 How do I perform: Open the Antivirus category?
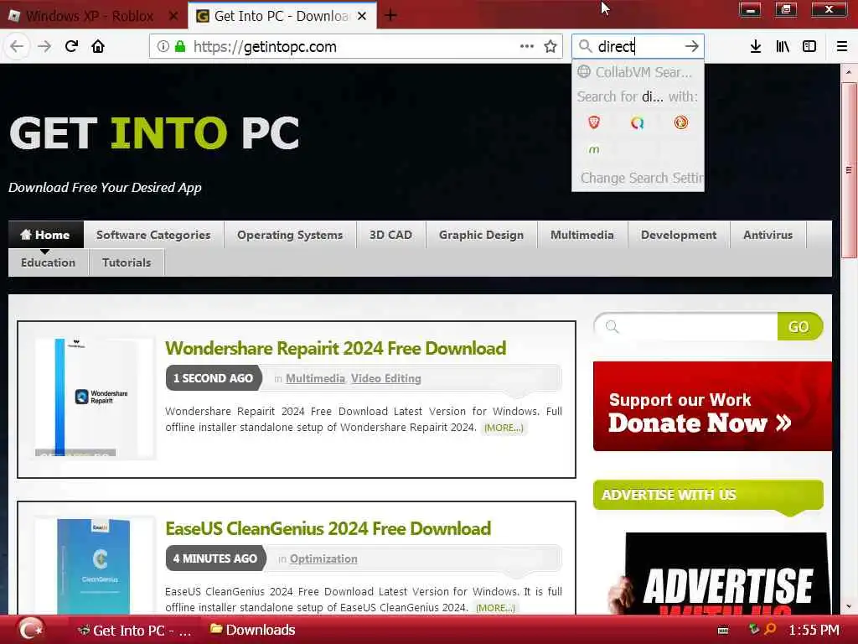(x=768, y=235)
